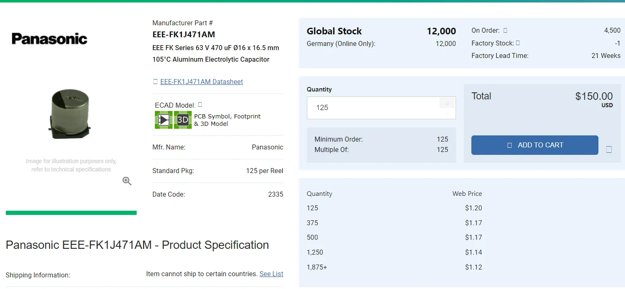Screen dimensions: 625x289
Task: Select the 1,875+ quantity price tier
Action: [x=394, y=267]
